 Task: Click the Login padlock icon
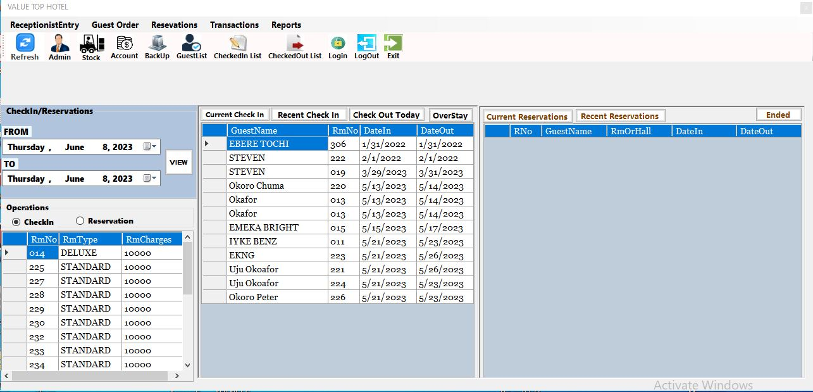tap(338, 47)
